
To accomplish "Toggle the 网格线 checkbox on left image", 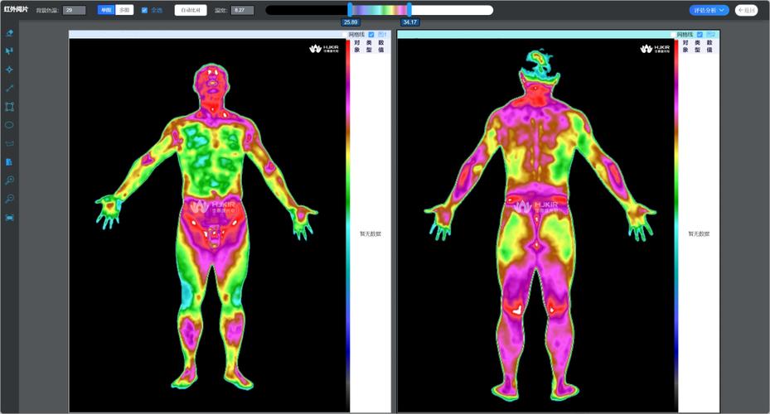I will coord(371,34).
